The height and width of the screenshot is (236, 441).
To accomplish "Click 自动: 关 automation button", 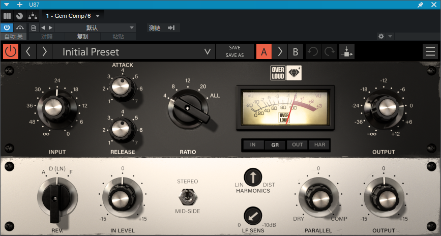I will [x=13, y=37].
